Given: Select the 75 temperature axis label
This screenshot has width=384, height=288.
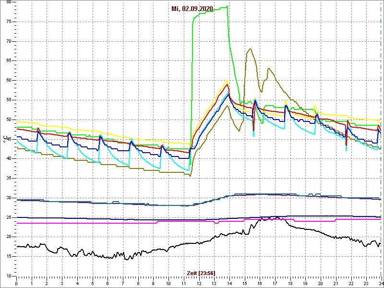Looking at the screenshot, I should pos(8,22).
